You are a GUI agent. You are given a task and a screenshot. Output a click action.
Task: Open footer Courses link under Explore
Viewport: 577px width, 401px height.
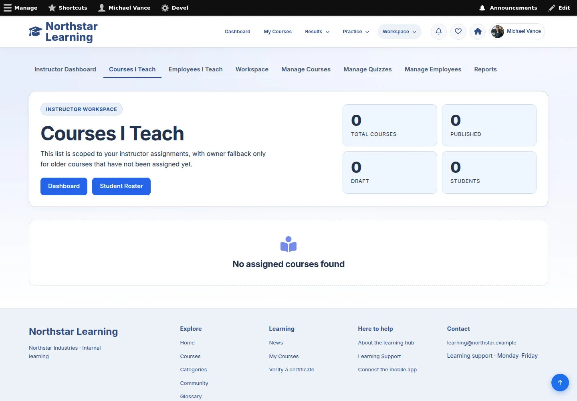click(190, 356)
